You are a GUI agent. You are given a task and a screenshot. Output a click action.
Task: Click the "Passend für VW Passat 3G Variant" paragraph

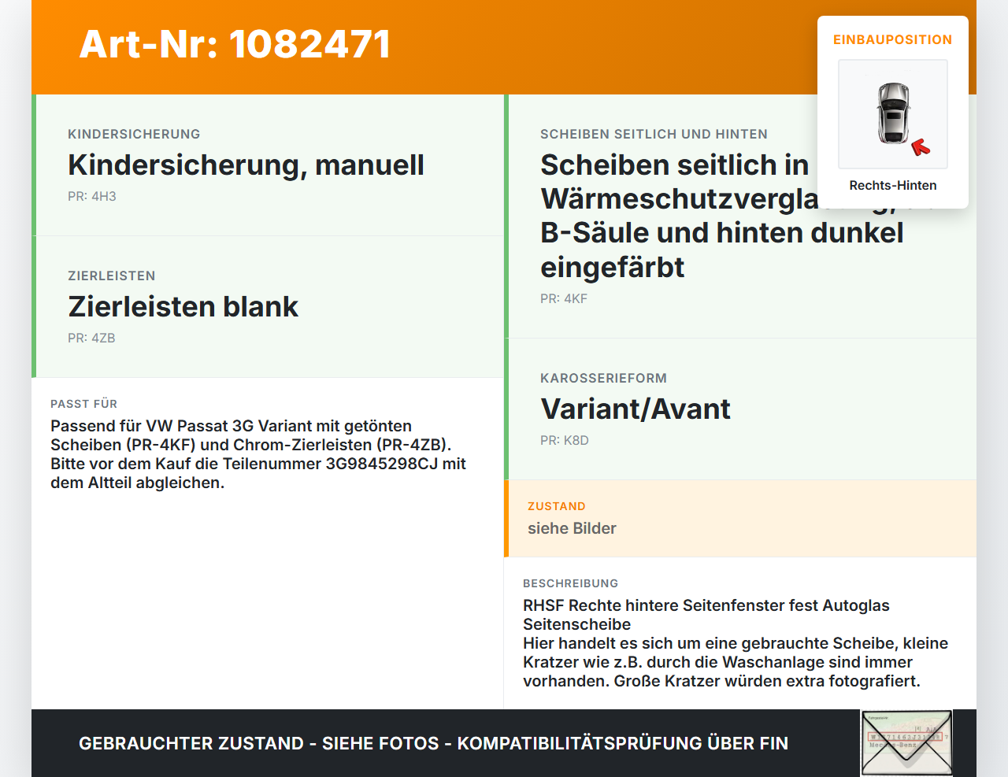(258, 454)
